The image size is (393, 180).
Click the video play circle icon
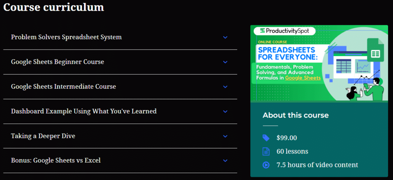point(266,165)
